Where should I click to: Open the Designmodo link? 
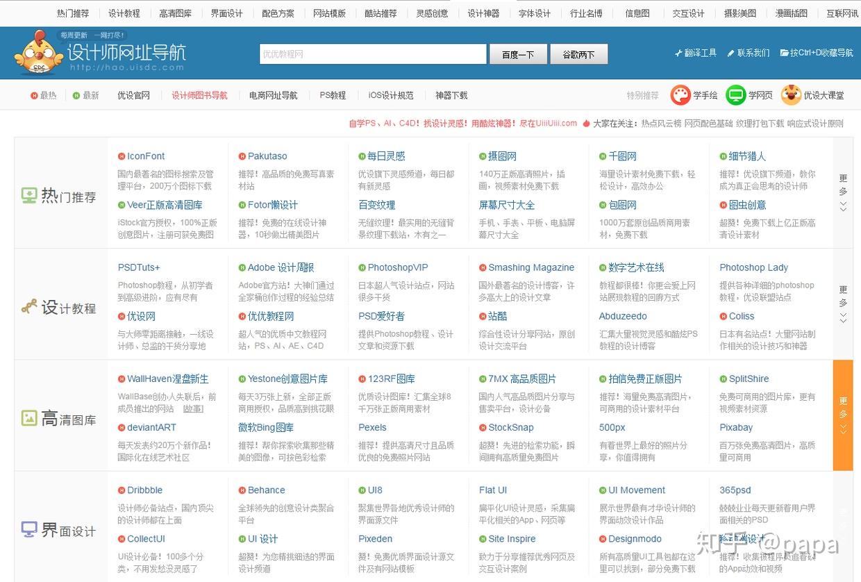[635, 538]
